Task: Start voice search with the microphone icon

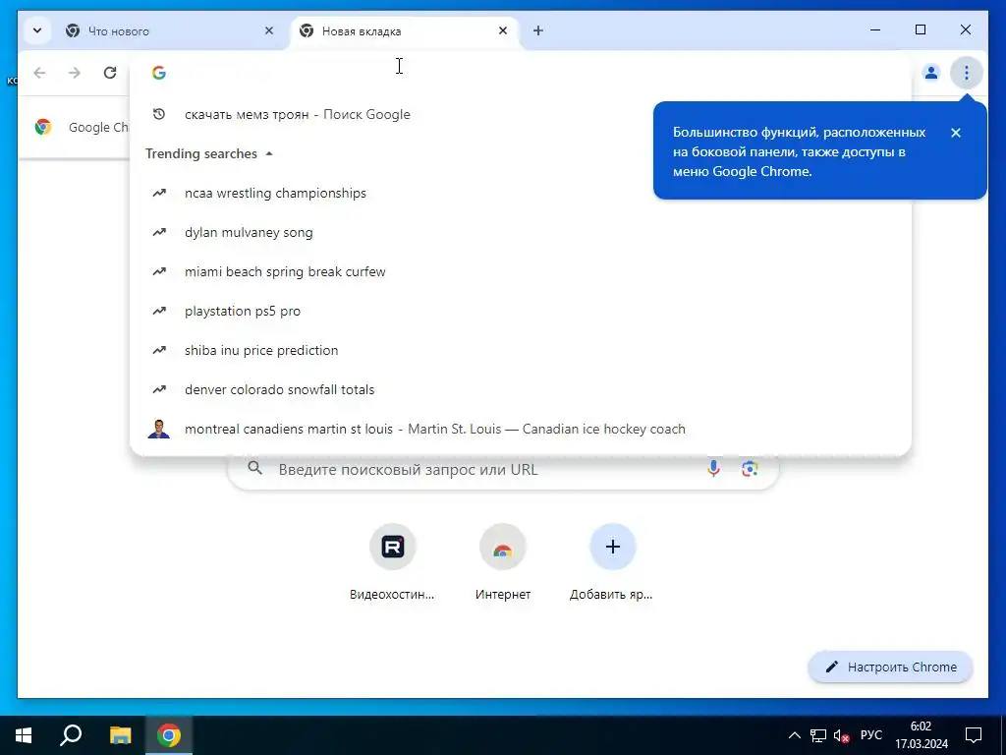Action: tap(713, 469)
